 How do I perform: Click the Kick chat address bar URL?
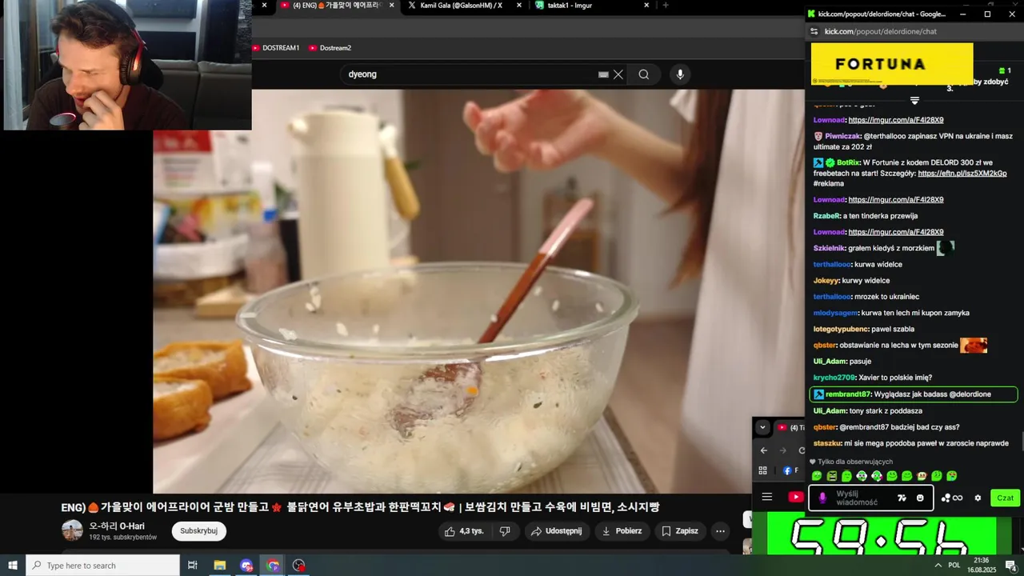[880, 31]
